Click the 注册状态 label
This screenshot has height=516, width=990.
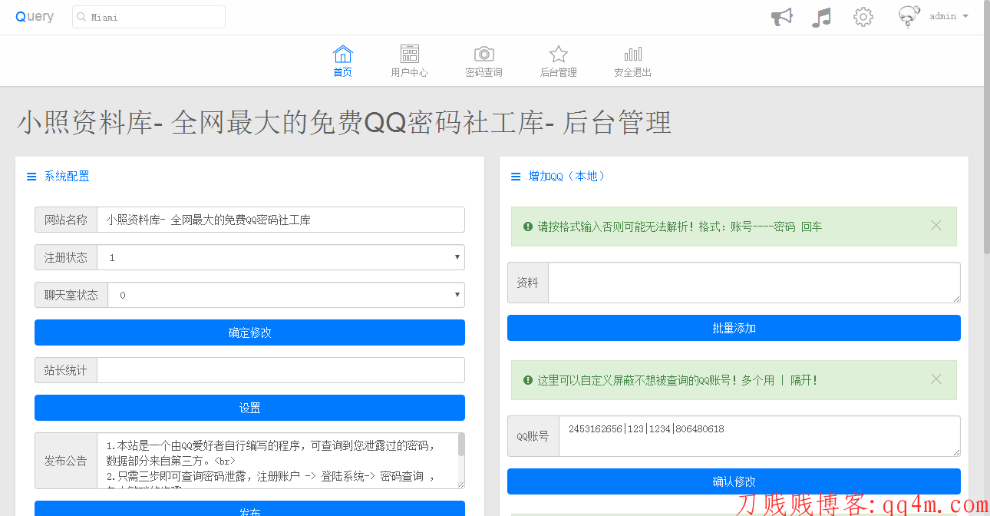point(66,257)
